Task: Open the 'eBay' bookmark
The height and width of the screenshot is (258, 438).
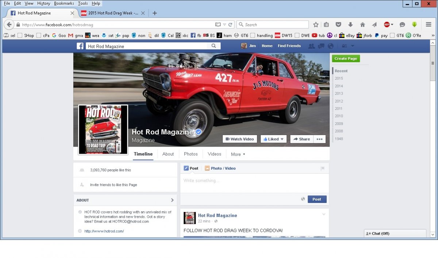Action: click(347, 35)
